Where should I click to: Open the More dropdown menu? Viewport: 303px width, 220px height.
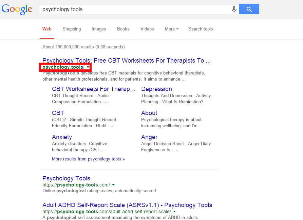coord(172,29)
